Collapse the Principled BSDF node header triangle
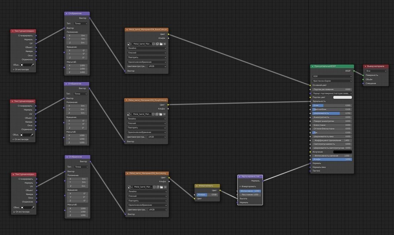Image resolution: width=394 pixels, height=235 pixels. (313, 67)
